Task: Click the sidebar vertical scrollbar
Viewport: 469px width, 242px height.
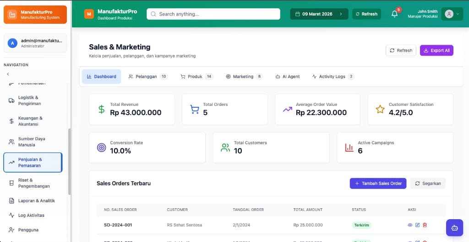Action: (69, 160)
